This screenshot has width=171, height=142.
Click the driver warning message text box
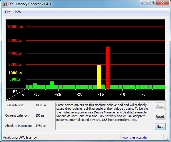pyautogui.click(x=103, y=117)
